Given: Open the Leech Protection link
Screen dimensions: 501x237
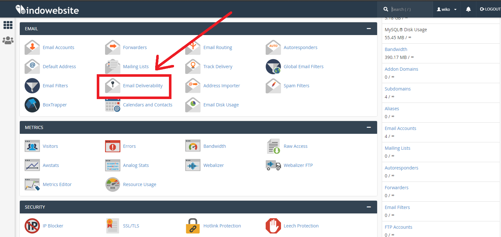Looking at the screenshot, I should point(301,226).
